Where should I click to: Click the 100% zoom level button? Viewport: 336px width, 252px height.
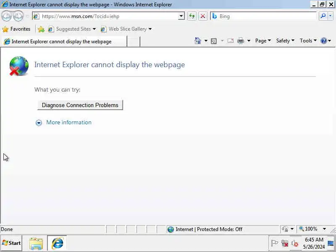(x=308, y=229)
